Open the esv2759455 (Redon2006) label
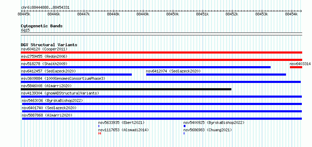Screen dimensions: 312x147 coord(44,56)
